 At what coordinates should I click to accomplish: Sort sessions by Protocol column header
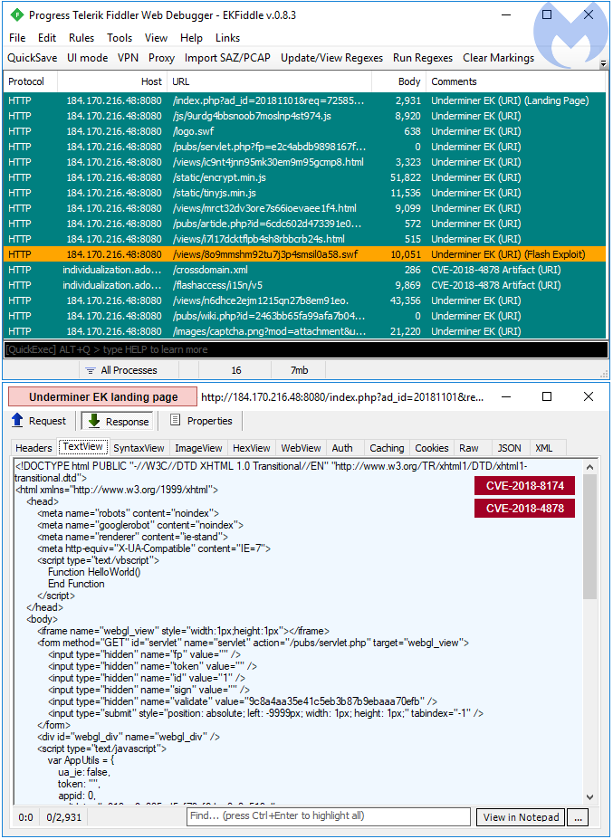(31, 81)
